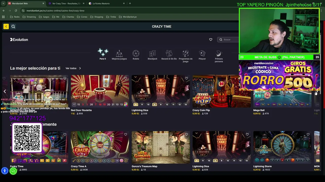Open the Timba bookmark folder

point(111,17)
